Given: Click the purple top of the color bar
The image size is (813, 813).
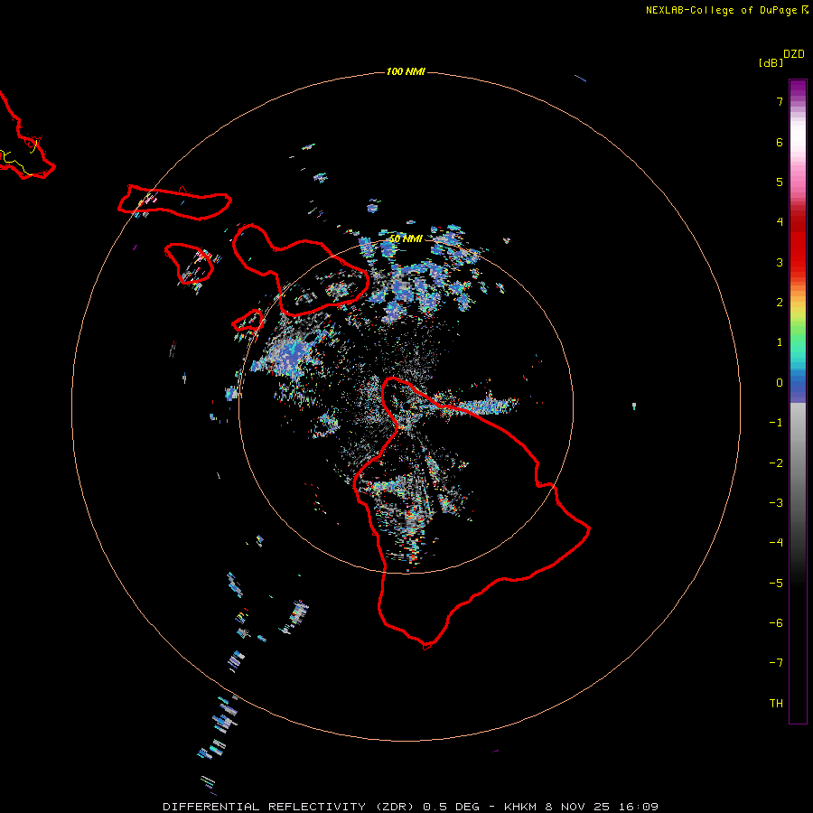Looking at the screenshot, I should [798, 89].
